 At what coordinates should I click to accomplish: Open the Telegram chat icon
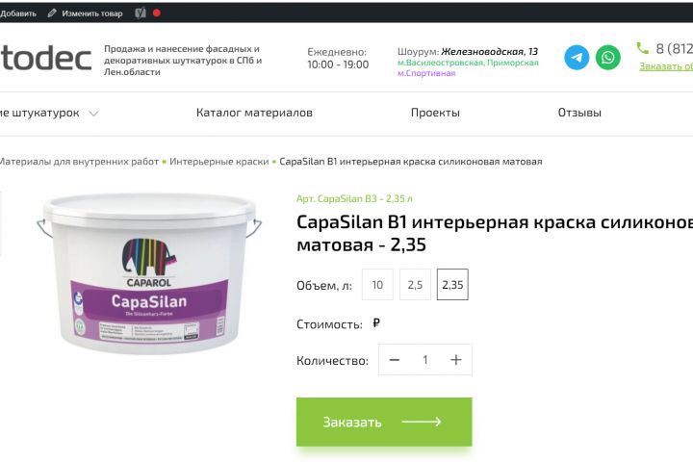[x=577, y=58]
